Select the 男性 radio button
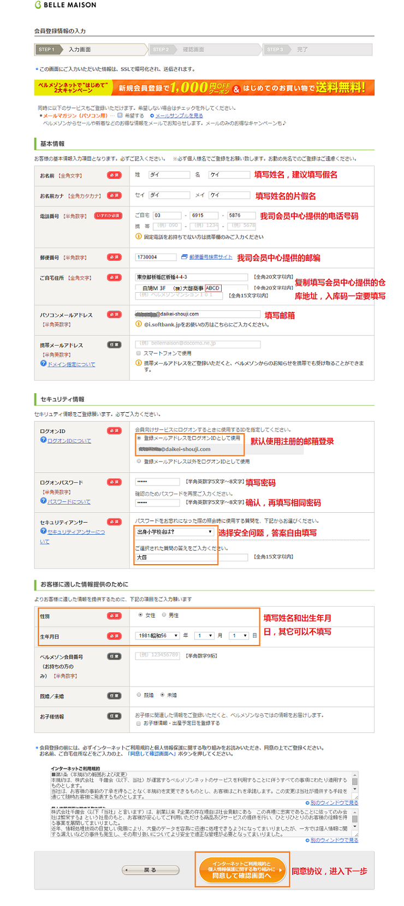This screenshot has width=404, height=906. (x=164, y=615)
